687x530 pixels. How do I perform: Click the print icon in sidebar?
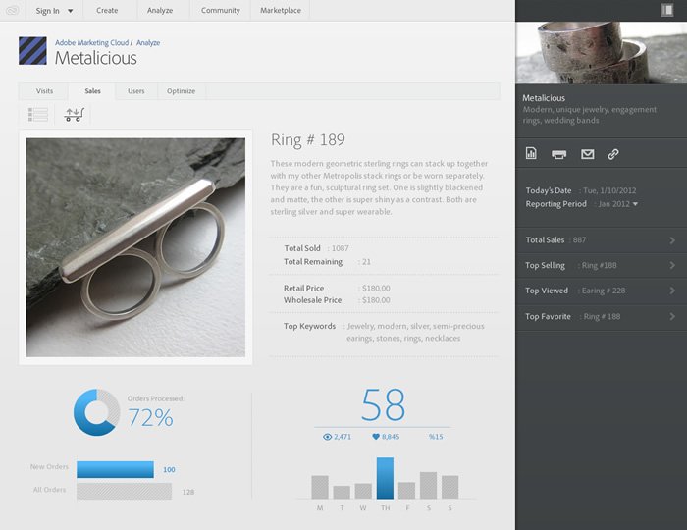[558, 154]
